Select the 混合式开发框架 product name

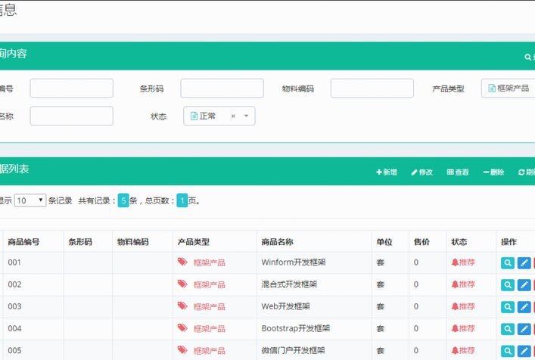pos(289,284)
